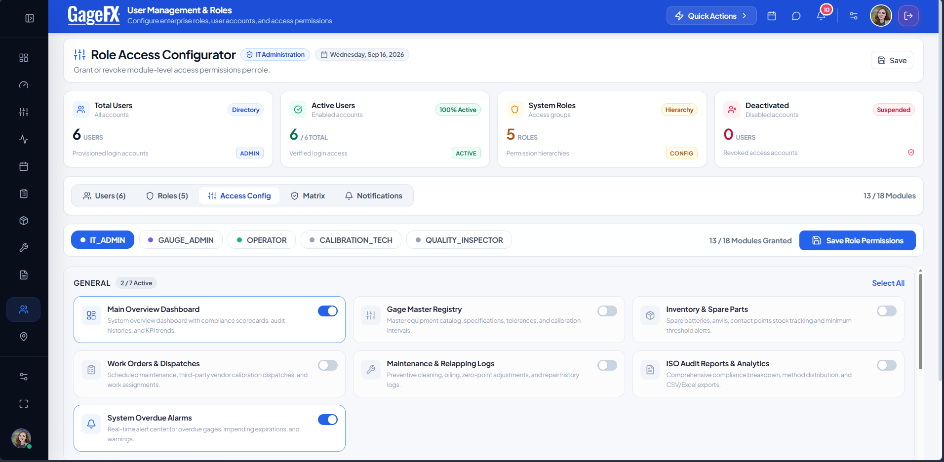Click the '2 / 7 Active' badge
The height and width of the screenshot is (462, 944).
136,283
